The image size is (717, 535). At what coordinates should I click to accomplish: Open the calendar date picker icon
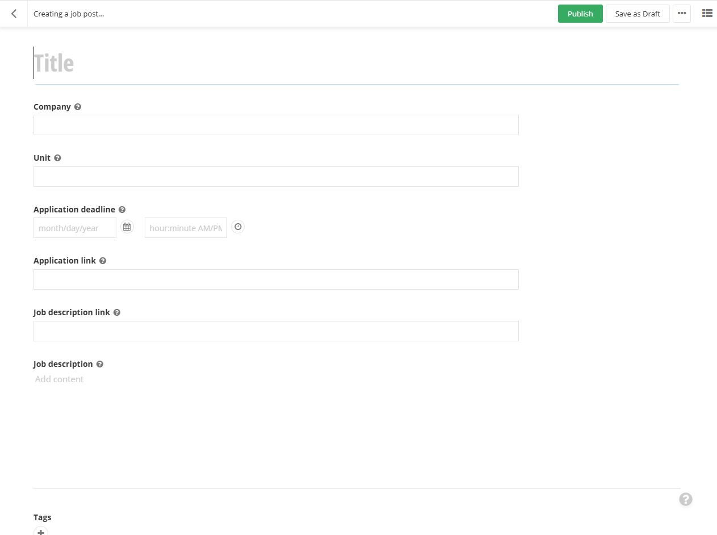[x=127, y=227]
